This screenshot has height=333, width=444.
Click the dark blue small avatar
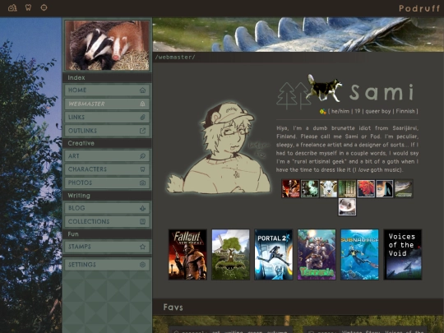click(385, 188)
